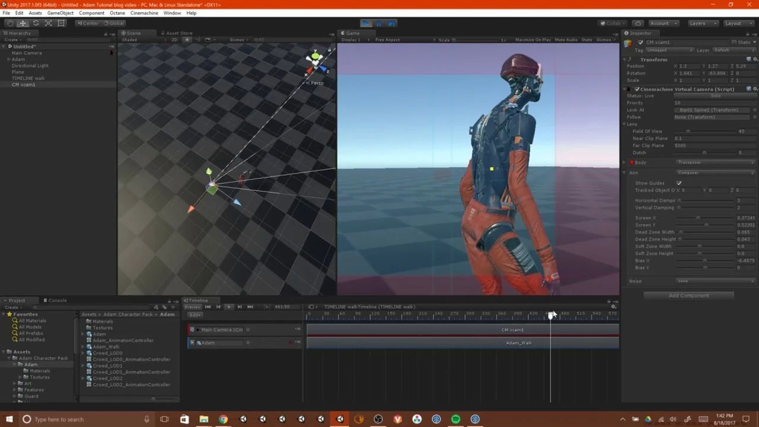Toggle Maximize On Play
Image resolution: width=759 pixels, height=427 pixels.
tap(533, 40)
